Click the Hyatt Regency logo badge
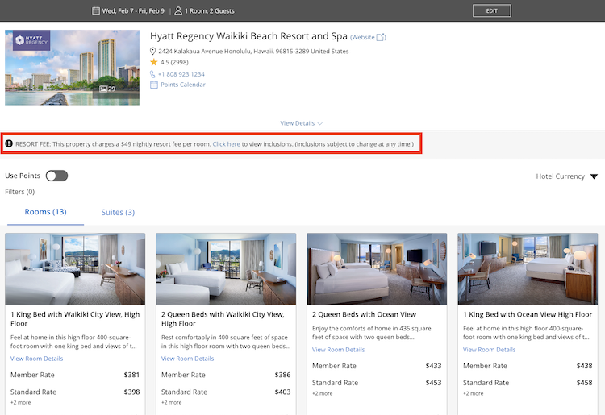 pyautogui.click(x=31, y=40)
